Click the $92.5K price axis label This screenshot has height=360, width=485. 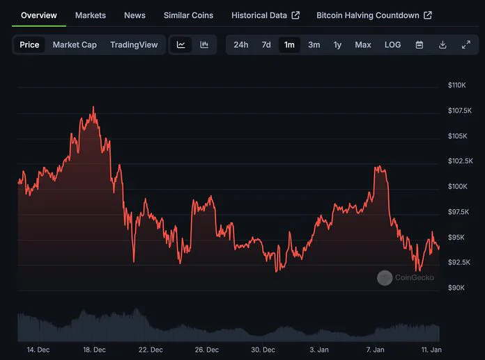[459, 262]
